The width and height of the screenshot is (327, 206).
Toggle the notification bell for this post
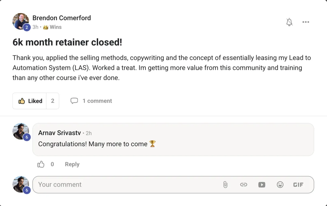(289, 22)
